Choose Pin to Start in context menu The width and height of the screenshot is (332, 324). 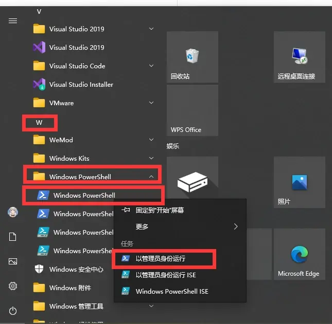[x=160, y=211]
